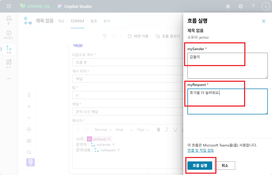Open 흐름 (Flows) in the sidebar
The height and width of the screenshot is (175, 272).
tap(9, 49)
